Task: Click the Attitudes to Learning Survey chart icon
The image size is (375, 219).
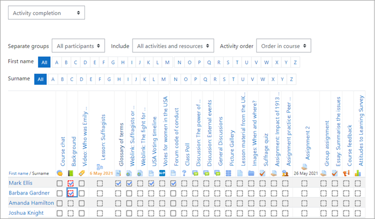Action: 358,173
